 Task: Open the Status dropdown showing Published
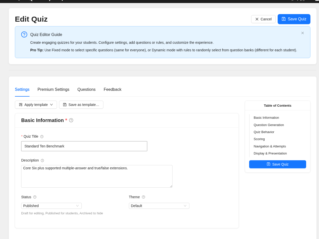coord(51,206)
